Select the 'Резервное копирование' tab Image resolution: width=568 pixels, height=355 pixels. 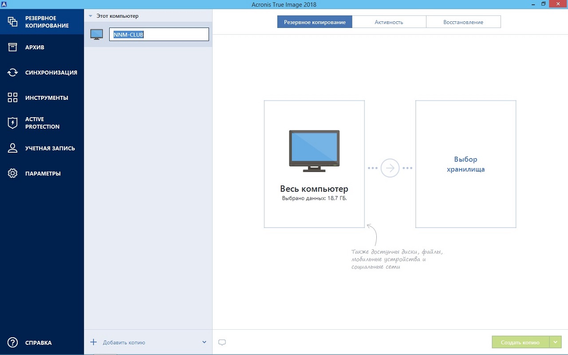pyautogui.click(x=315, y=22)
